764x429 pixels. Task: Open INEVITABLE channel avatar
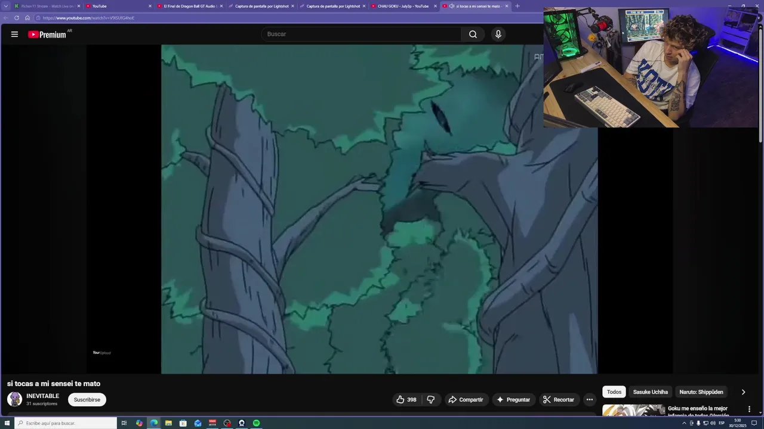pos(14,399)
